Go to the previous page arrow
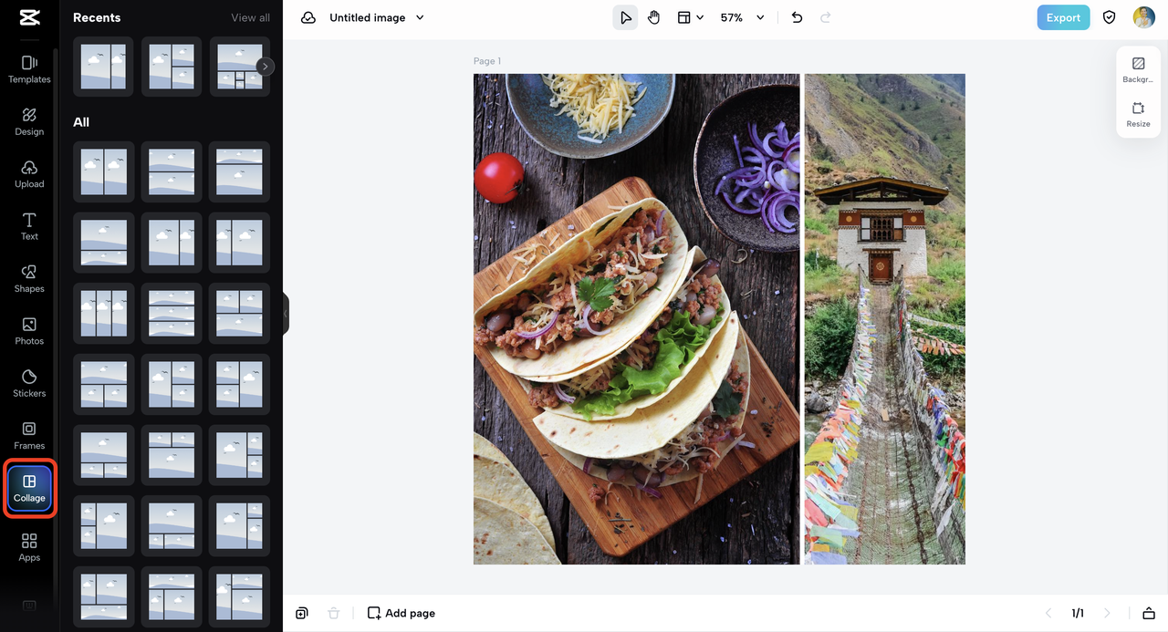This screenshot has width=1168, height=632. (x=1048, y=613)
